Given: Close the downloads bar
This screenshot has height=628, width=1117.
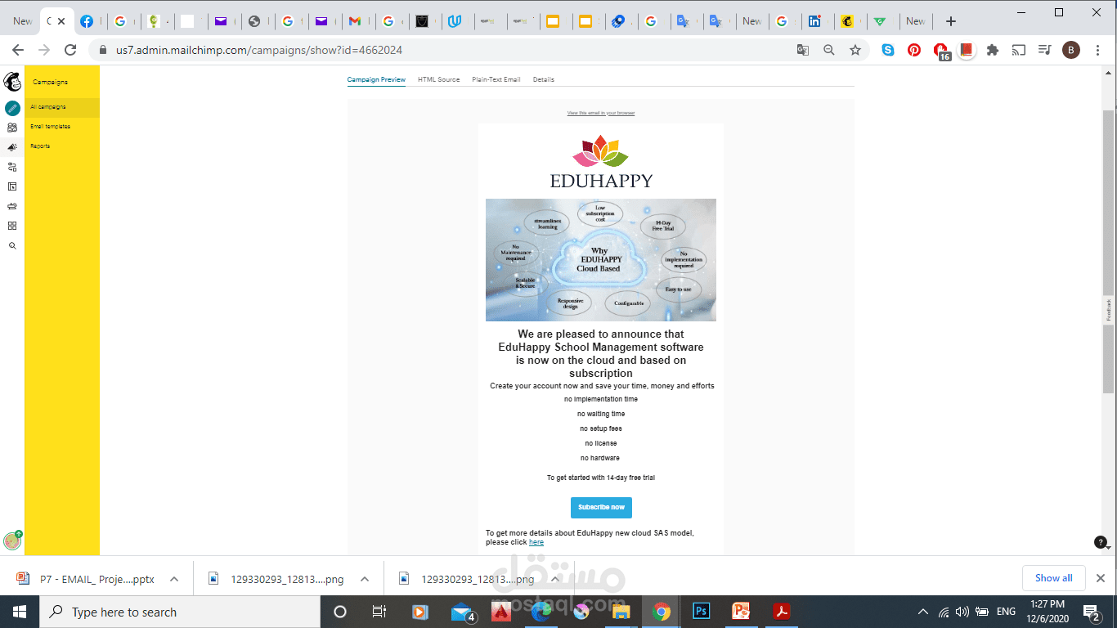Looking at the screenshot, I should tap(1101, 578).
